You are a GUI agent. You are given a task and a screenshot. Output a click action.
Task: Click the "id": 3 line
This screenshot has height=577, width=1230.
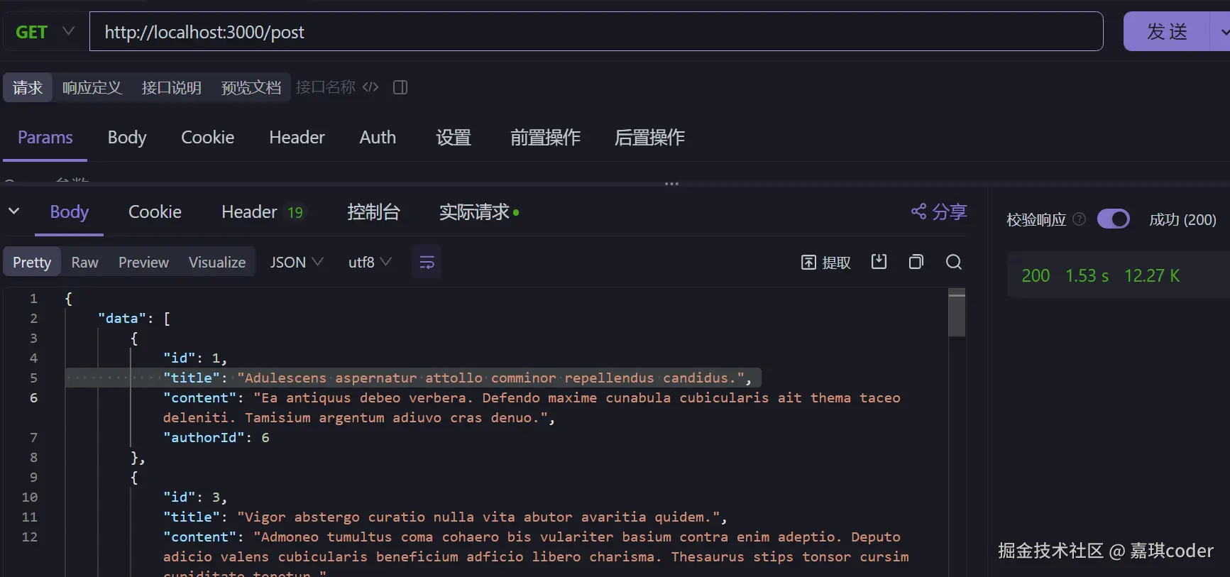point(194,498)
